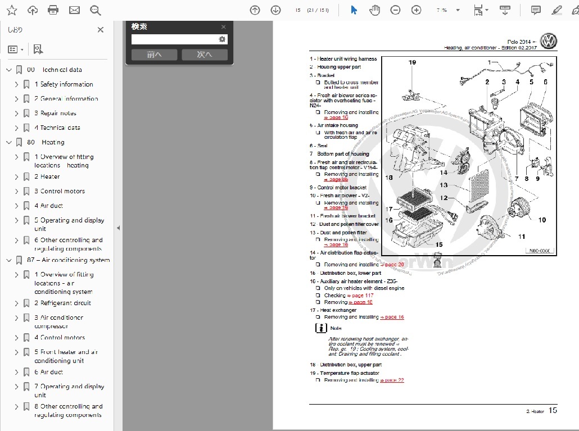Click the Note information icon

tap(321, 328)
